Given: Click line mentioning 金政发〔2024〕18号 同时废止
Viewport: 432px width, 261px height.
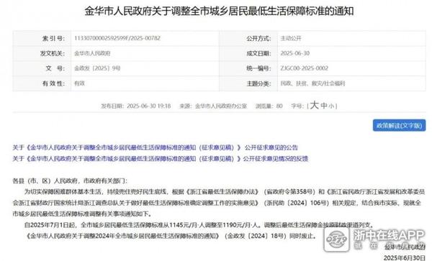Looking at the screenshot, I should [x=171, y=236].
